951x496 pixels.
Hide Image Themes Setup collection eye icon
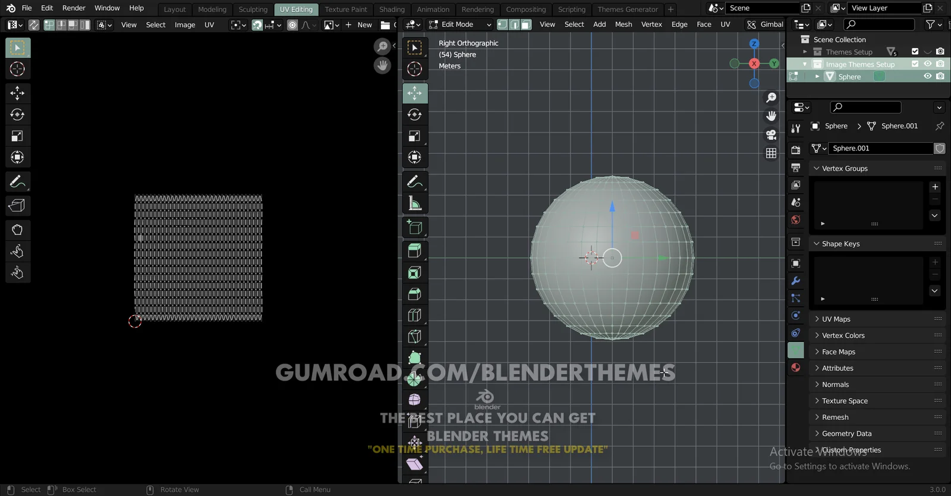pyautogui.click(x=927, y=64)
